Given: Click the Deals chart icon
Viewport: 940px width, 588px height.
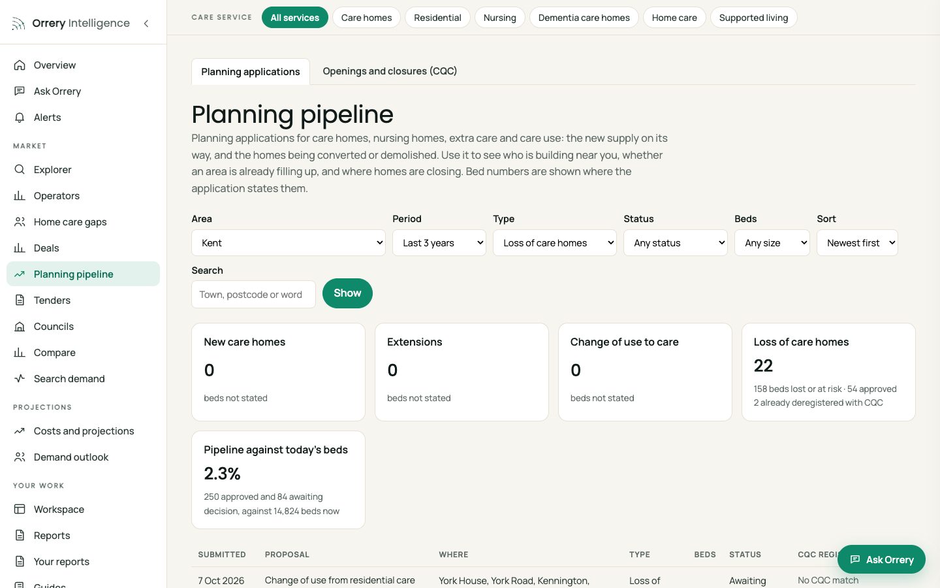Looking at the screenshot, I should (x=20, y=248).
